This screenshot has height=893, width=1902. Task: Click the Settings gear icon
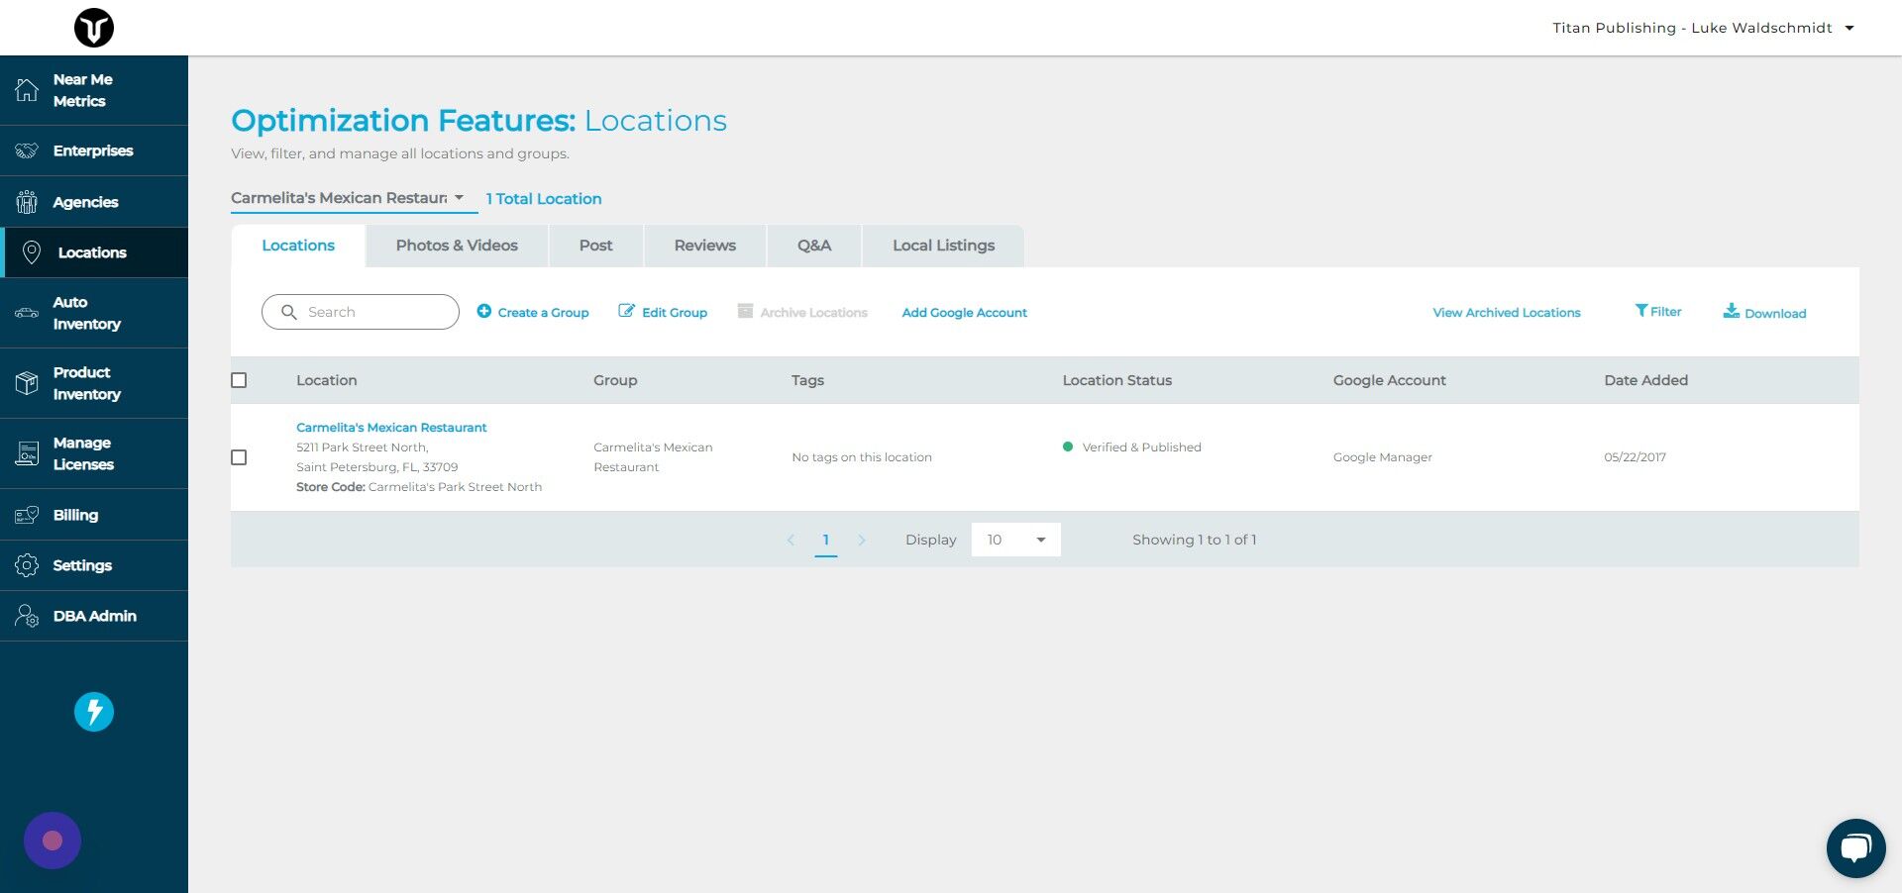click(x=27, y=565)
